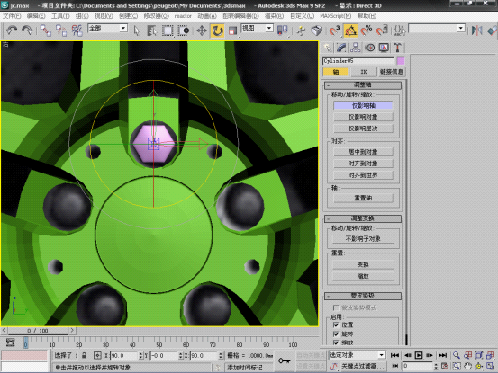Image resolution: width=498 pixels, height=373 pixels.
Task: Click the Play Animation button
Action: click(x=419, y=355)
